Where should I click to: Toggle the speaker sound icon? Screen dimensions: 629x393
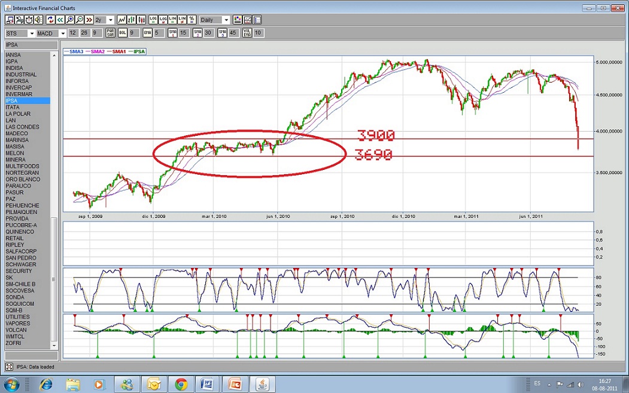[38, 20]
